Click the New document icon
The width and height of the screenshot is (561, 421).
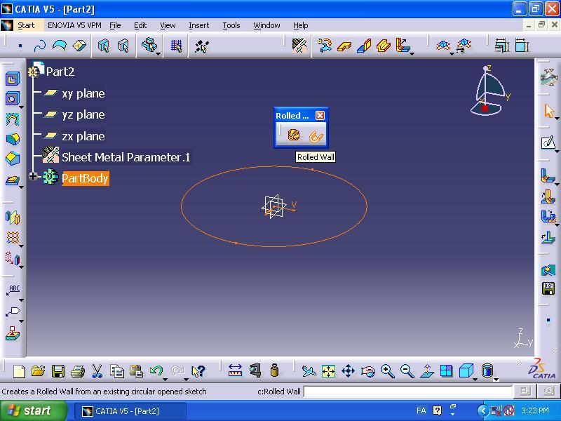[19, 371]
